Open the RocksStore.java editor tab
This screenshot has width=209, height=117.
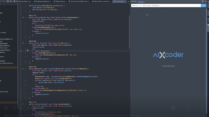point(120,1)
